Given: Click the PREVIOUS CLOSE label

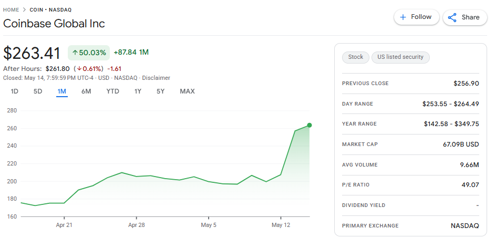Looking at the screenshot, I should tap(365, 84).
